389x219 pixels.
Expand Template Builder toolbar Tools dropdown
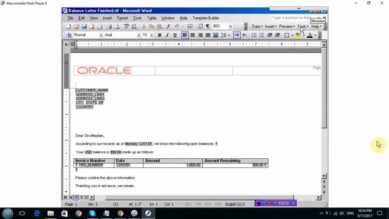(x=303, y=26)
